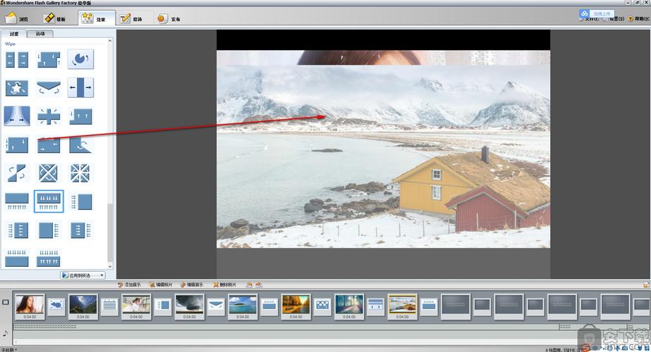Open the 浏览 (Browse) tab
Screen dimensions: 651x352
pyautogui.click(x=17, y=18)
